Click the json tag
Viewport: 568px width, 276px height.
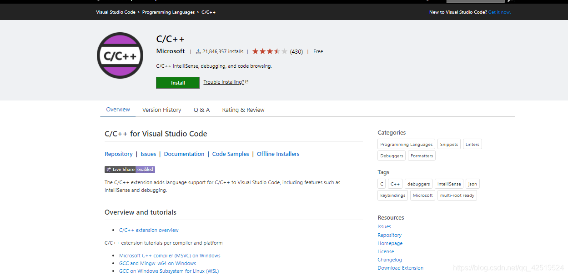472,184
